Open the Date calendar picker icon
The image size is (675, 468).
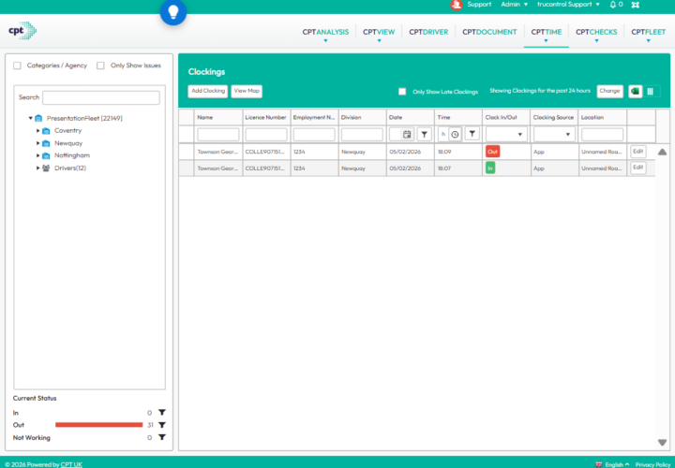(x=407, y=135)
